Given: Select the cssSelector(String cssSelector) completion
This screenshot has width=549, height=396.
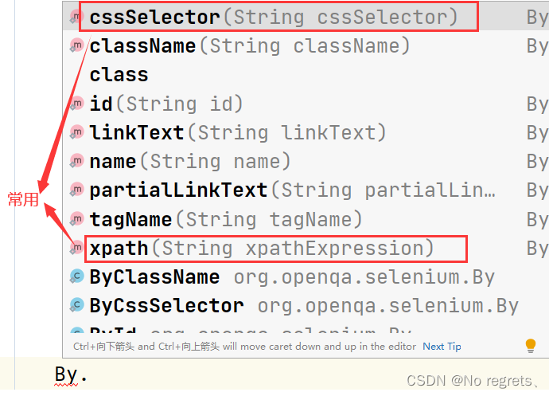Looking at the screenshot, I should coord(306,17).
